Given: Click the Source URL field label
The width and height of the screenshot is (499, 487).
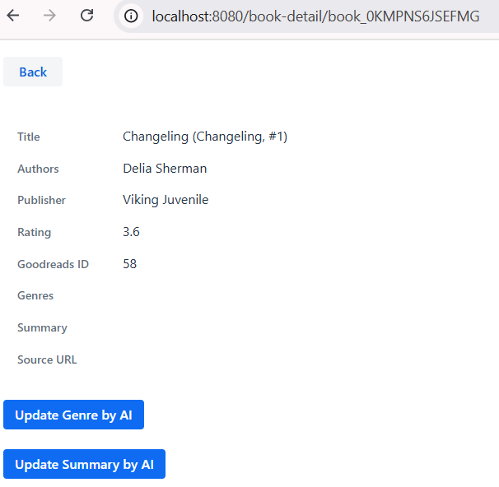Looking at the screenshot, I should pyautogui.click(x=47, y=359).
